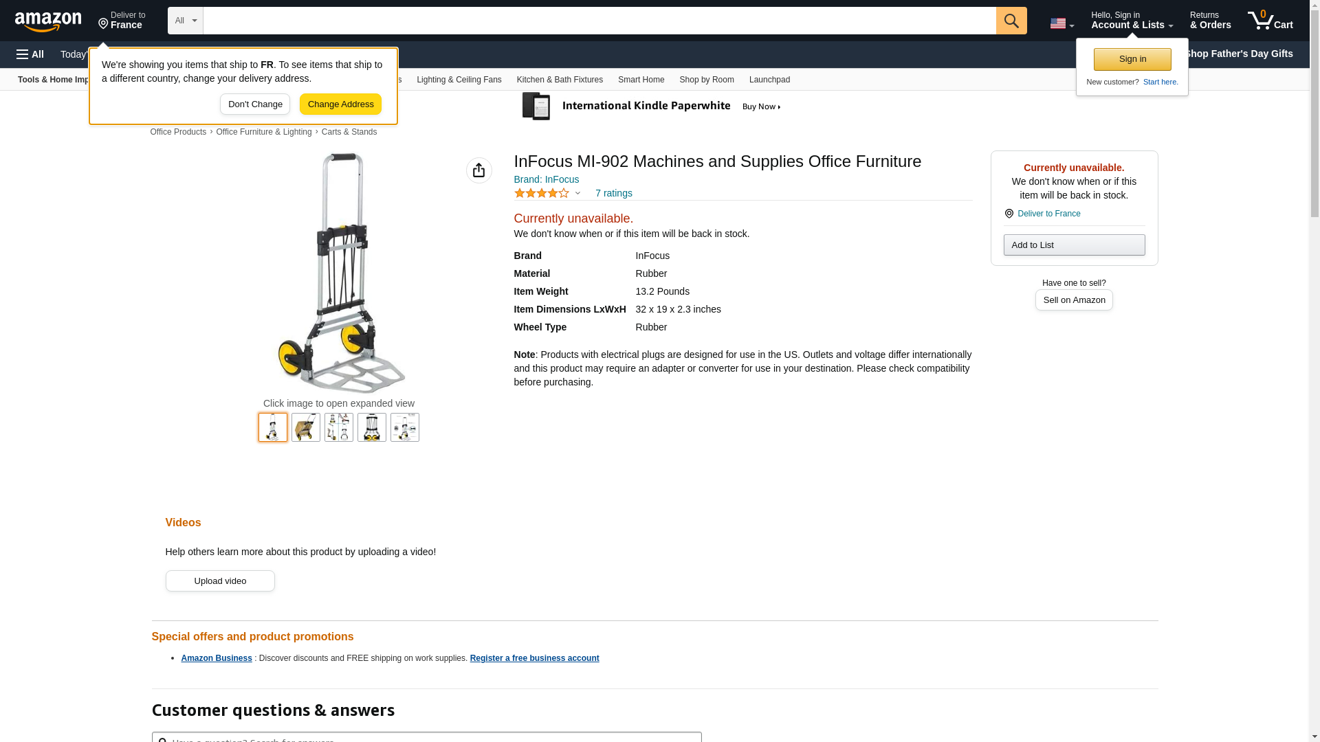1320x742 pixels.
Task: Click the star rating icons
Action: (542, 193)
